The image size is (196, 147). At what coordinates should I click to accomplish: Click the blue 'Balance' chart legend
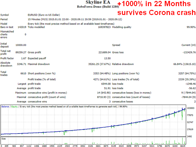coord(5,107)
